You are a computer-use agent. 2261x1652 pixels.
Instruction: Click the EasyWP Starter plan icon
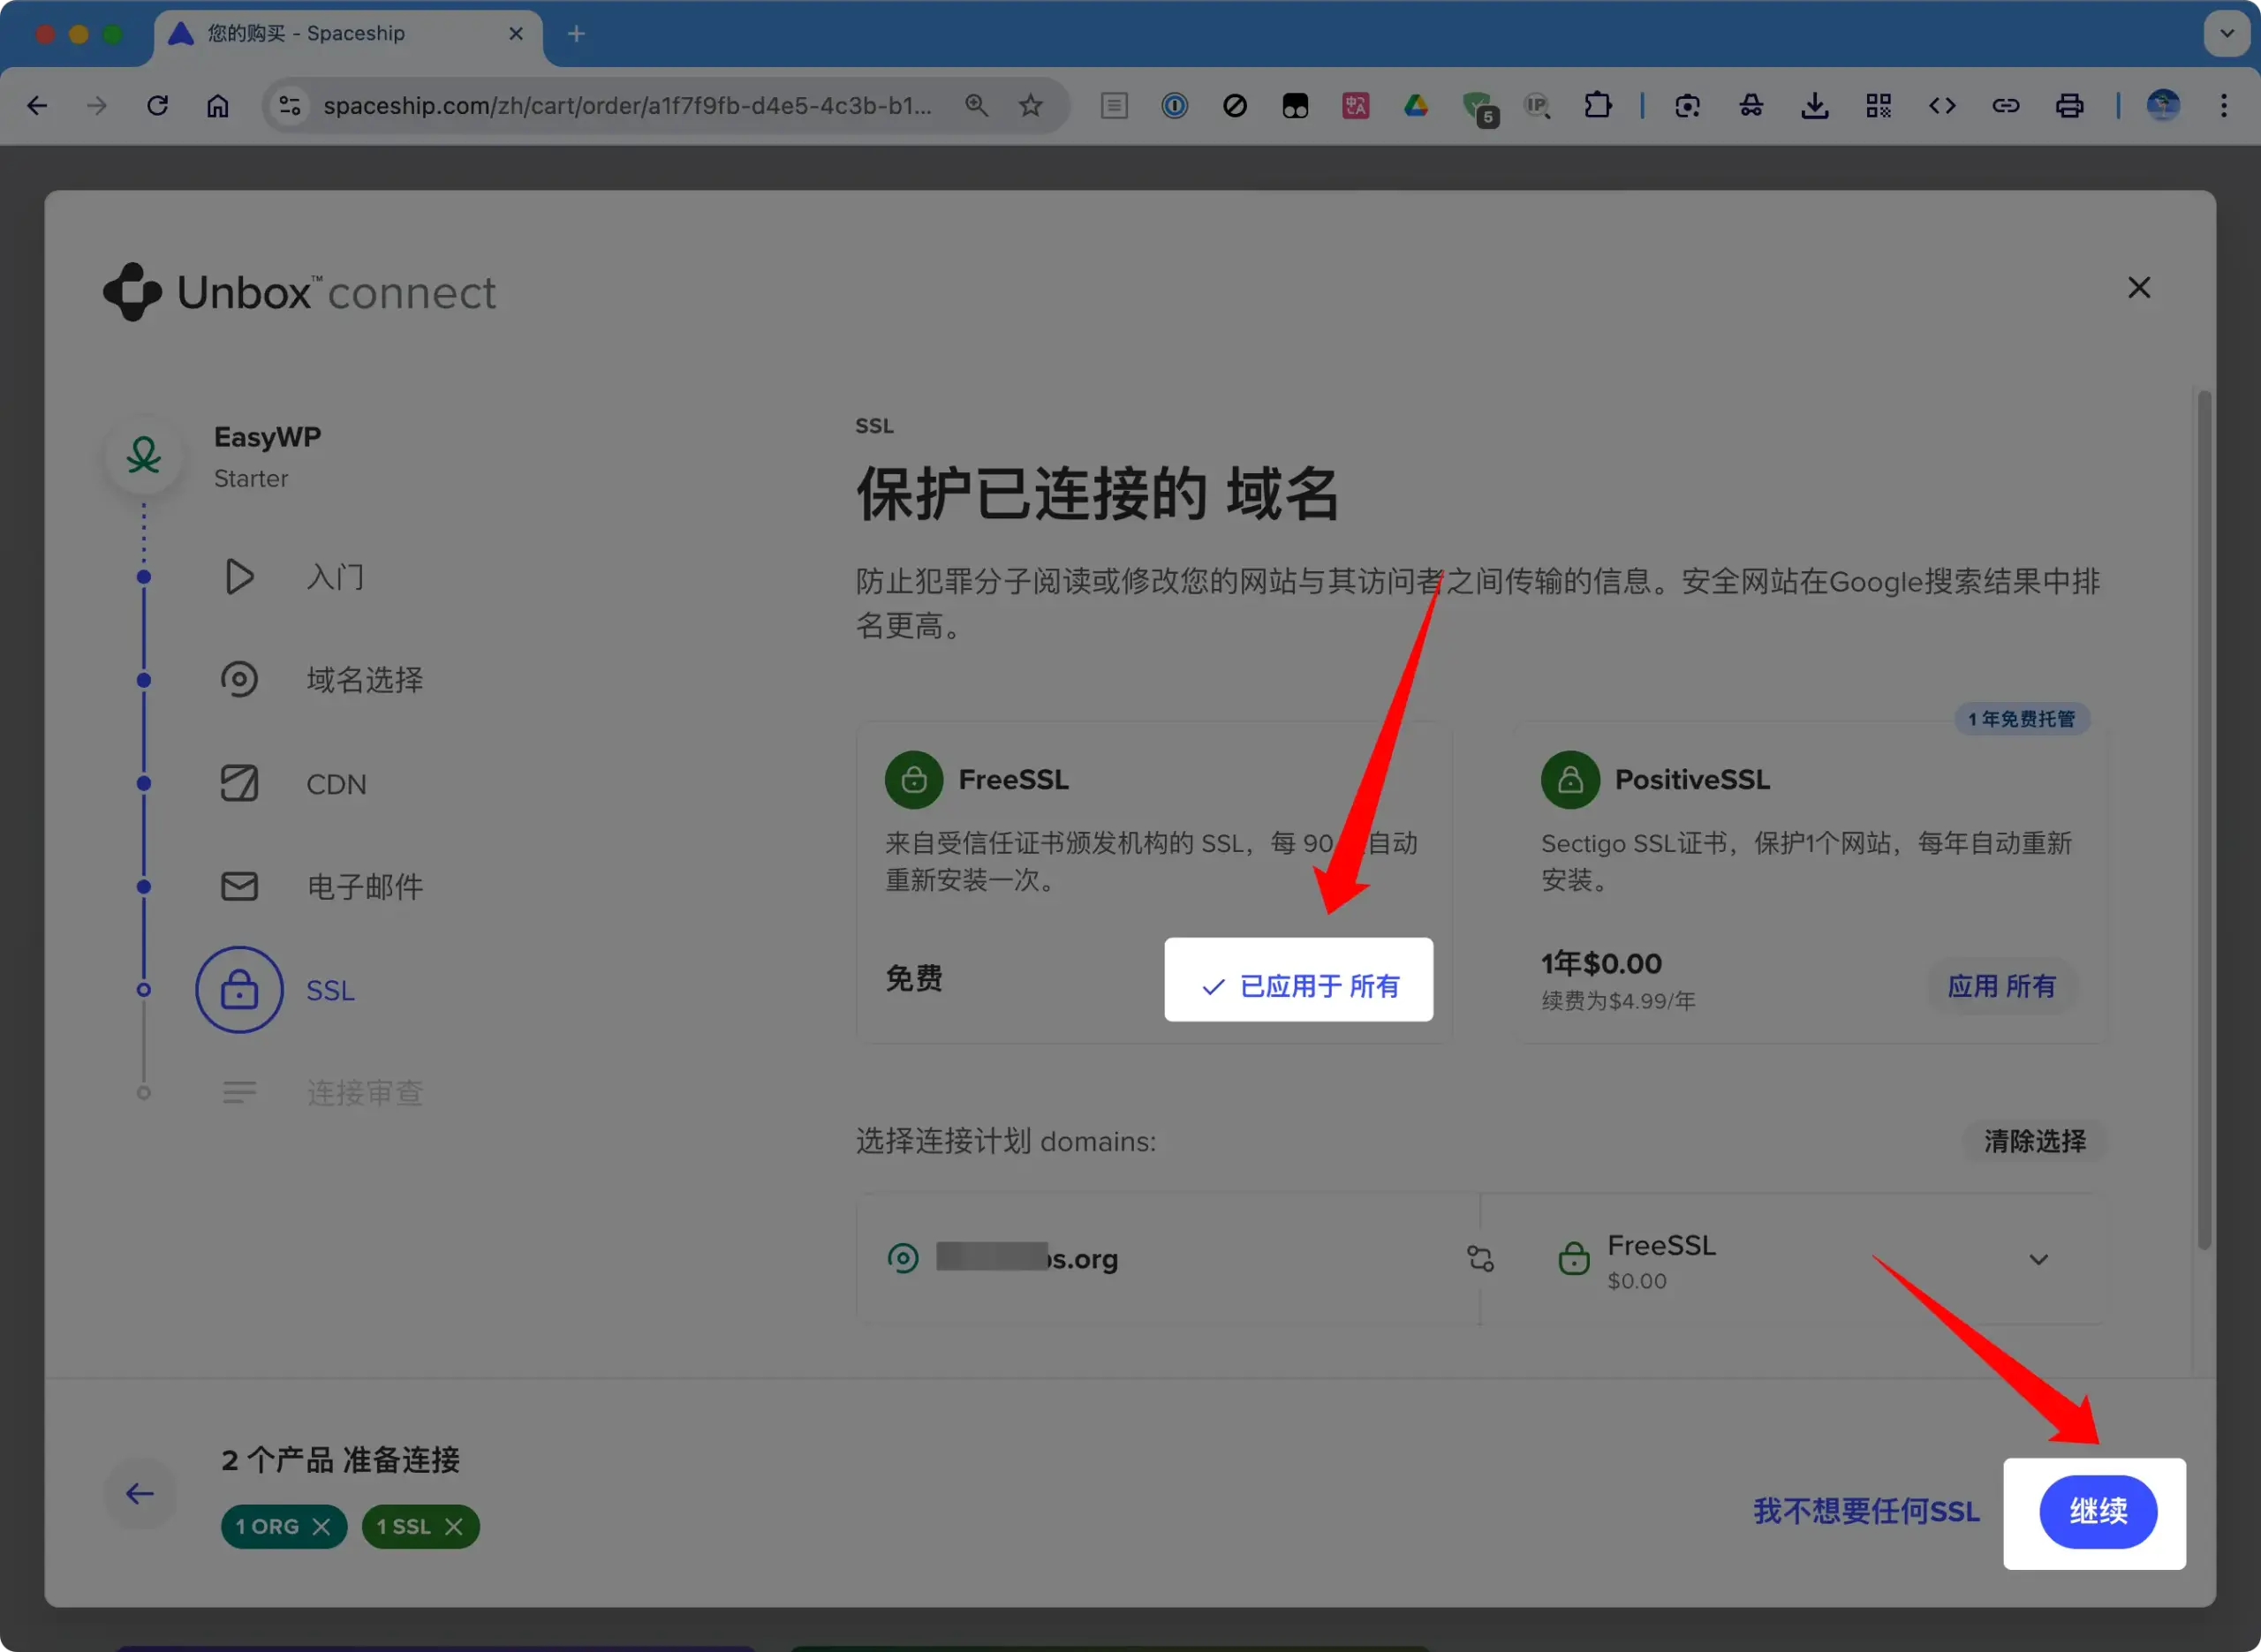144,456
